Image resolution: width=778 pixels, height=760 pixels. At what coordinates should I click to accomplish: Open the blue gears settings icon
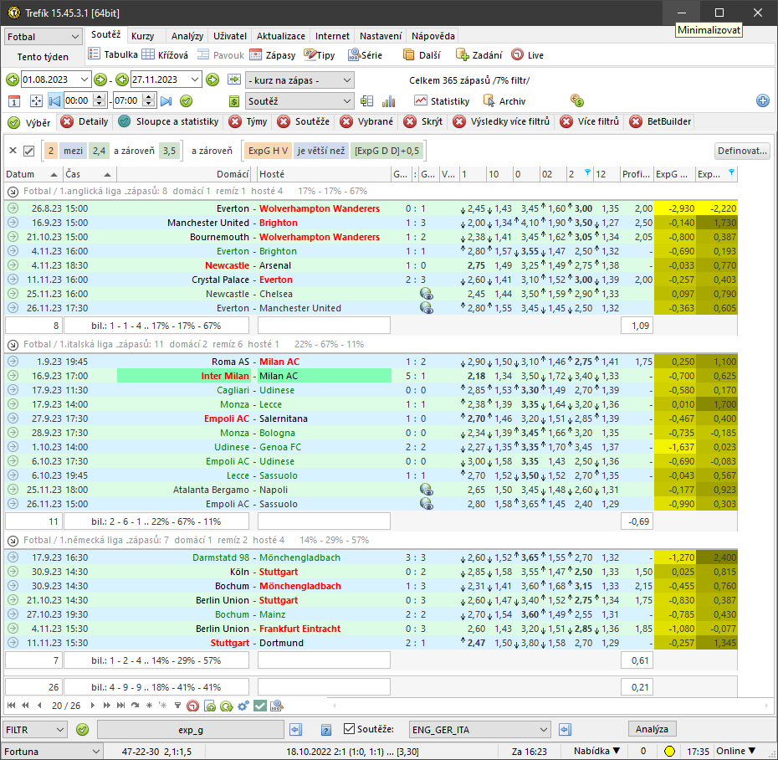pos(243,706)
